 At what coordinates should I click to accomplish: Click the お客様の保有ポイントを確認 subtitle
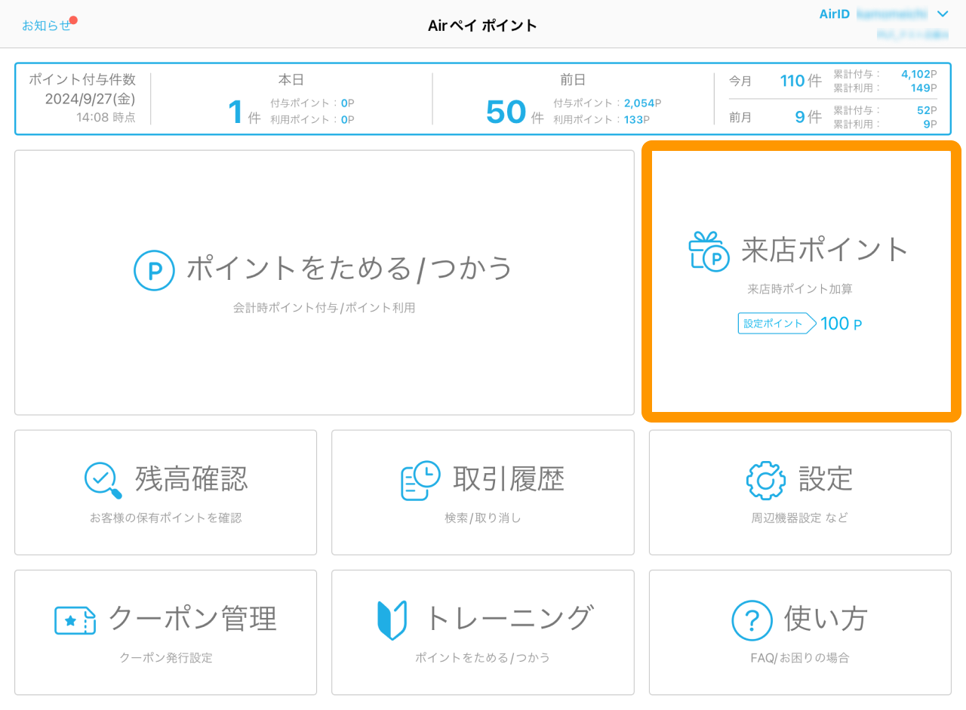[x=165, y=518]
